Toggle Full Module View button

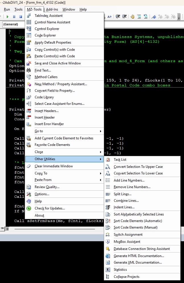[x=7, y=229]
